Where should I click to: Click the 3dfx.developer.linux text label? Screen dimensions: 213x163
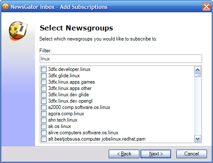[69, 69]
